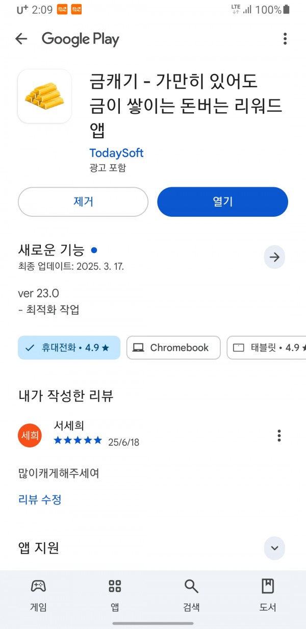The height and width of the screenshot is (629, 306).
Task: Open review options three-dot menu
Action: coord(279,435)
